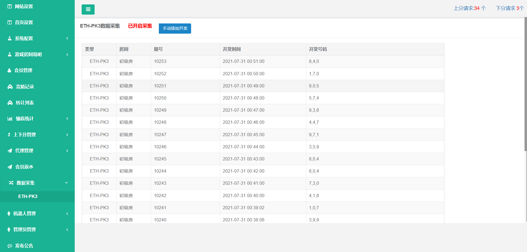This screenshot has height=252, width=527.
Task: Expand the 机器人管理 submenu arrow
Action: pos(67,213)
